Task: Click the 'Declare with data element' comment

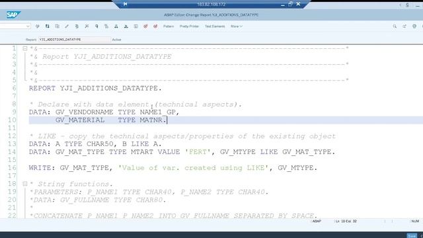Action: pyautogui.click(x=135, y=104)
